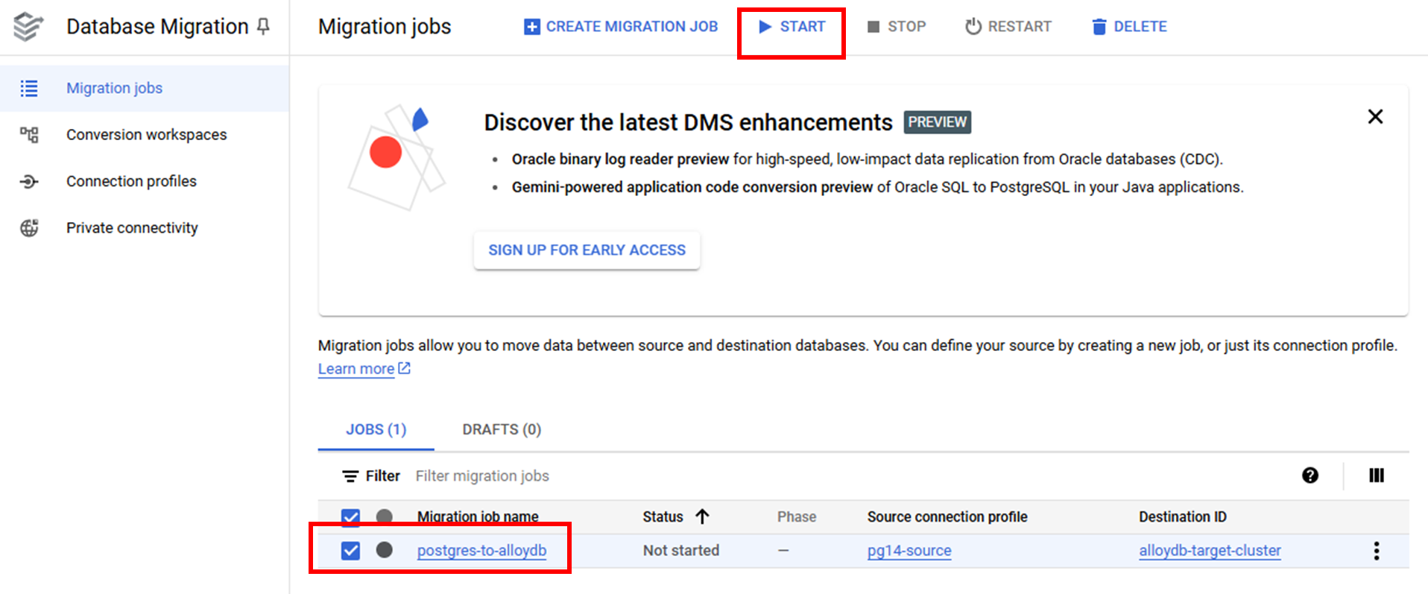Click the "Not started" status cell

tap(681, 551)
